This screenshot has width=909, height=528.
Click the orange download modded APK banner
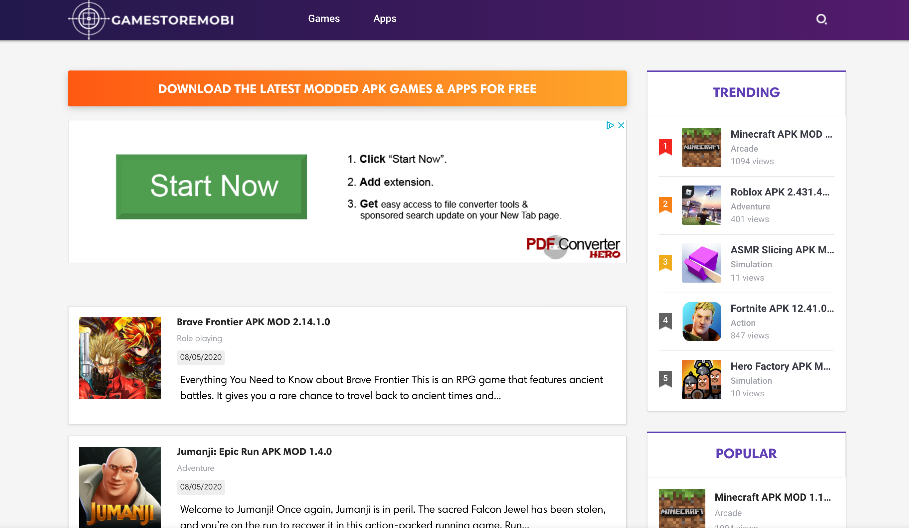[x=347, y=88]
